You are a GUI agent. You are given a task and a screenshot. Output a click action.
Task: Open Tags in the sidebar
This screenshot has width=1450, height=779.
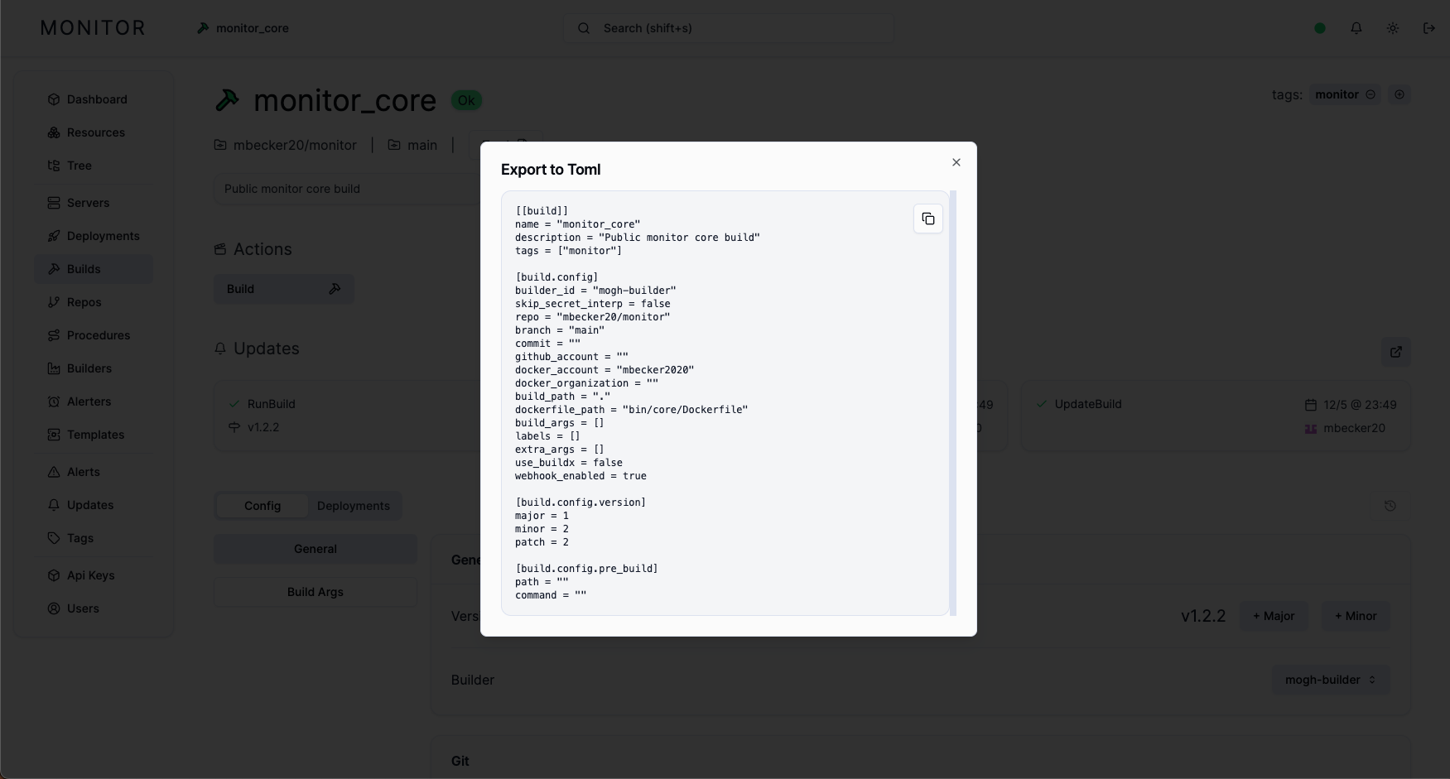[94, 538]
